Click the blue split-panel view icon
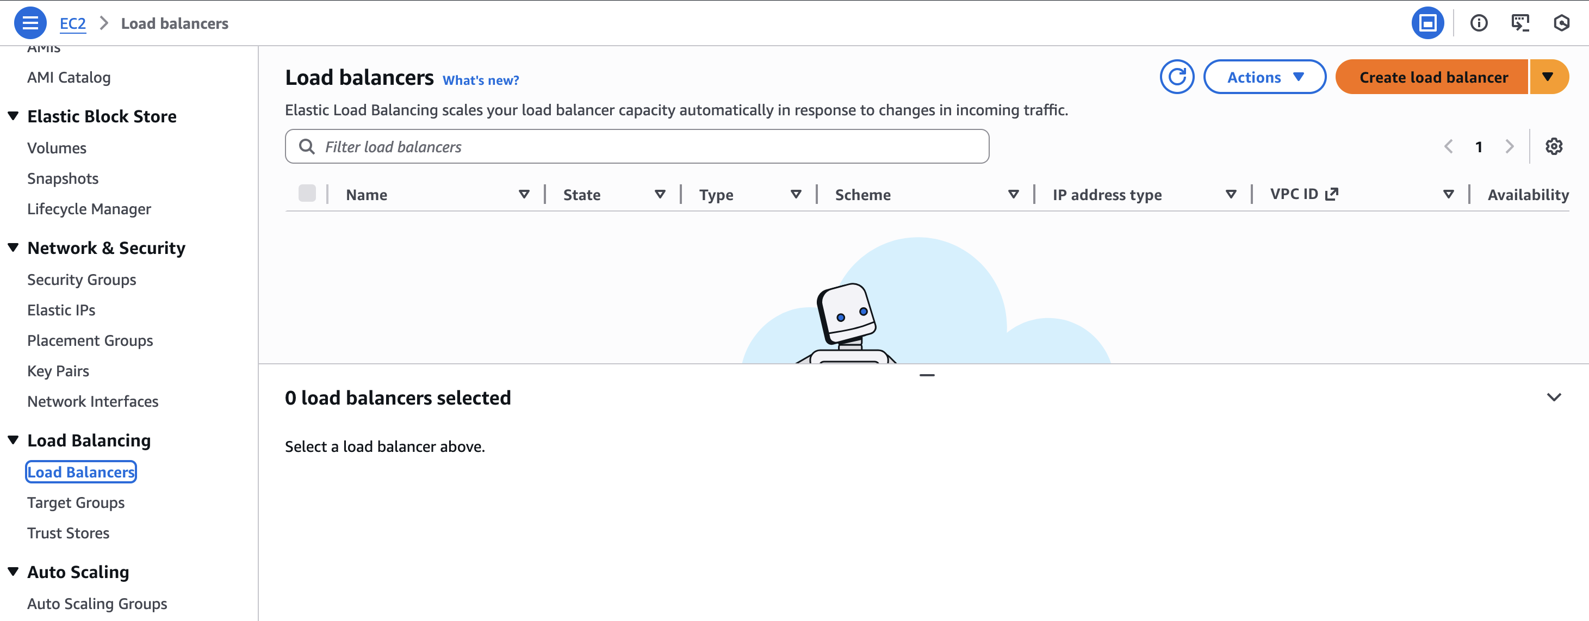 1427,23
